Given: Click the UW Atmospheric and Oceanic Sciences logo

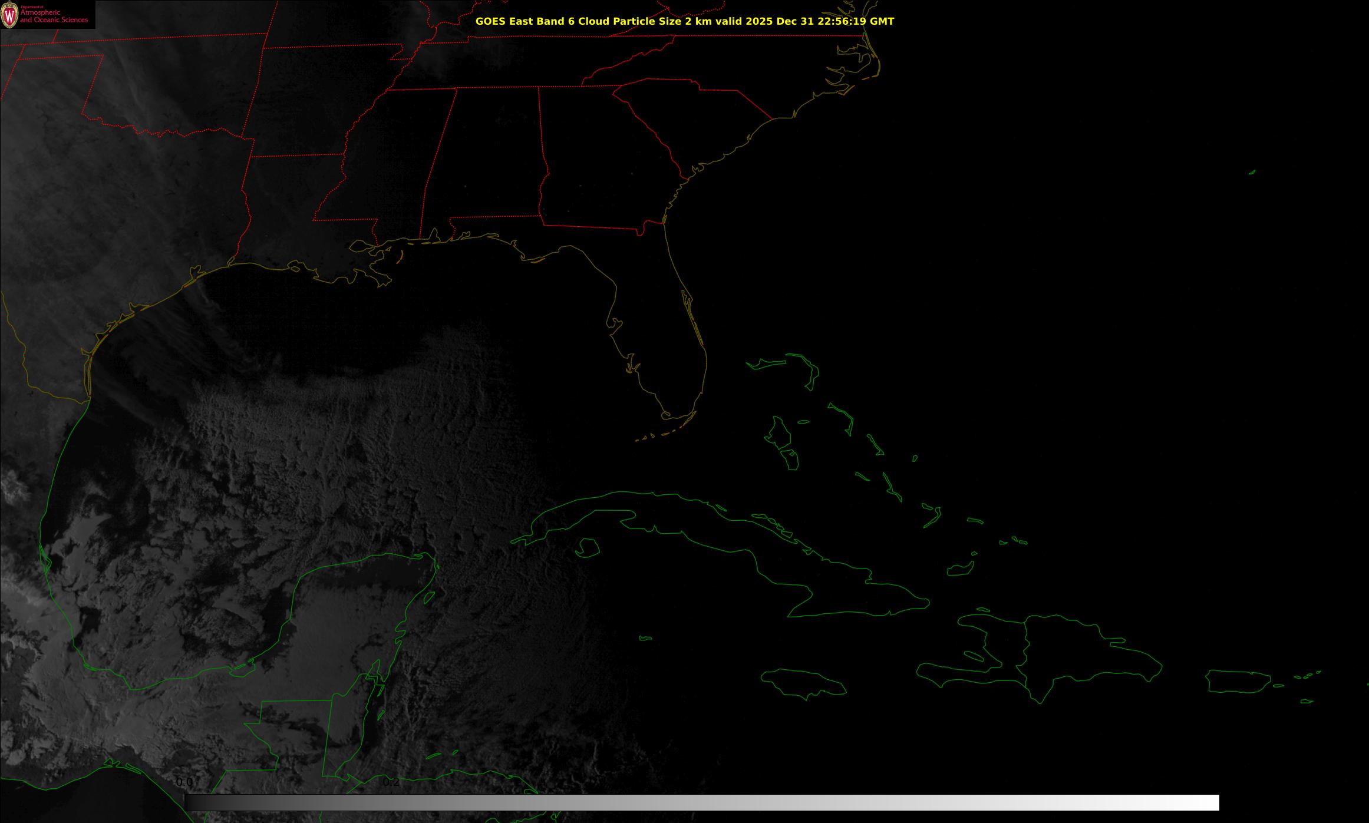Looking at the screenshot, I should [x=47, y=14].
